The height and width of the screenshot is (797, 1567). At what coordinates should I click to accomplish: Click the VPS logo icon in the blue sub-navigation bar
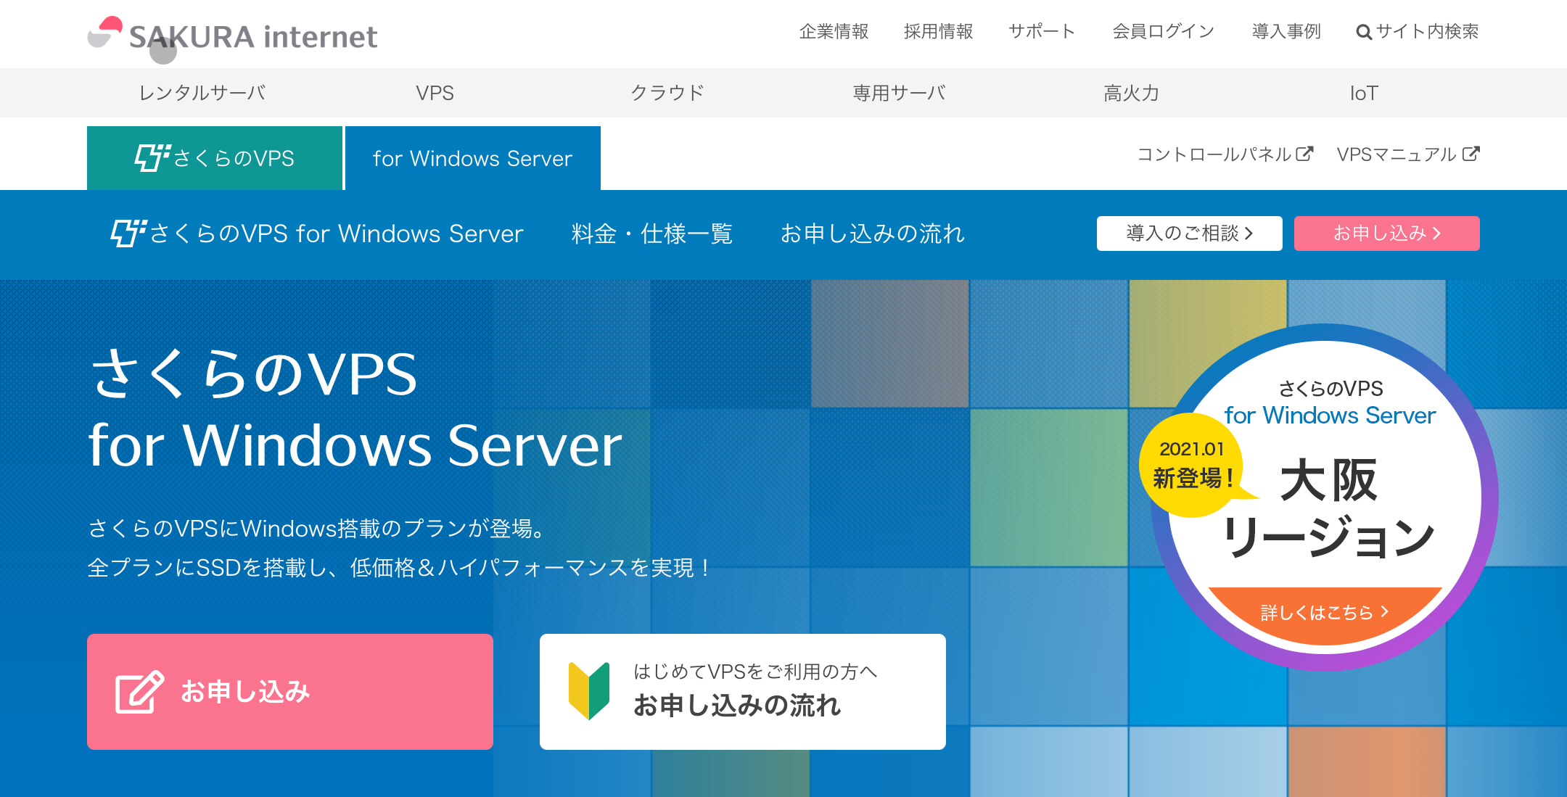click(128, 234)
